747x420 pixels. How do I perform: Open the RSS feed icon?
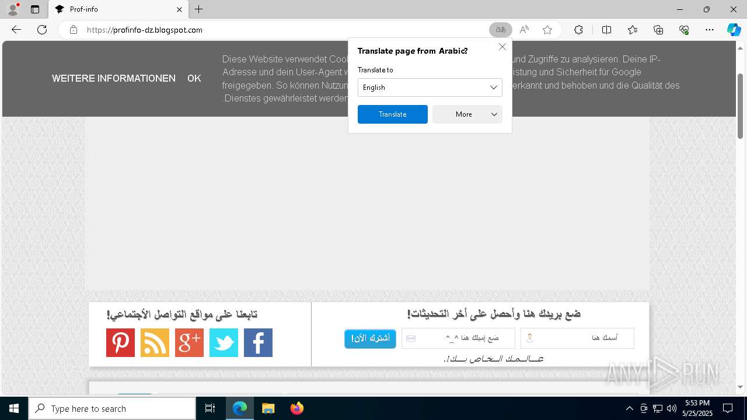(155, 342)
